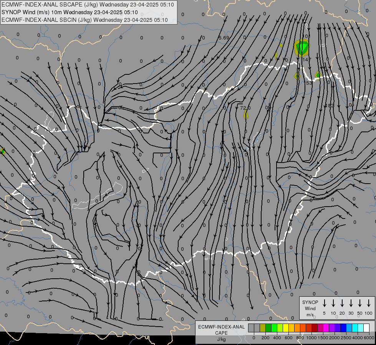The width and height of the screenshot is (376, 345).
Task: Click the wind arrow above the 10 label
Action: 333,303
